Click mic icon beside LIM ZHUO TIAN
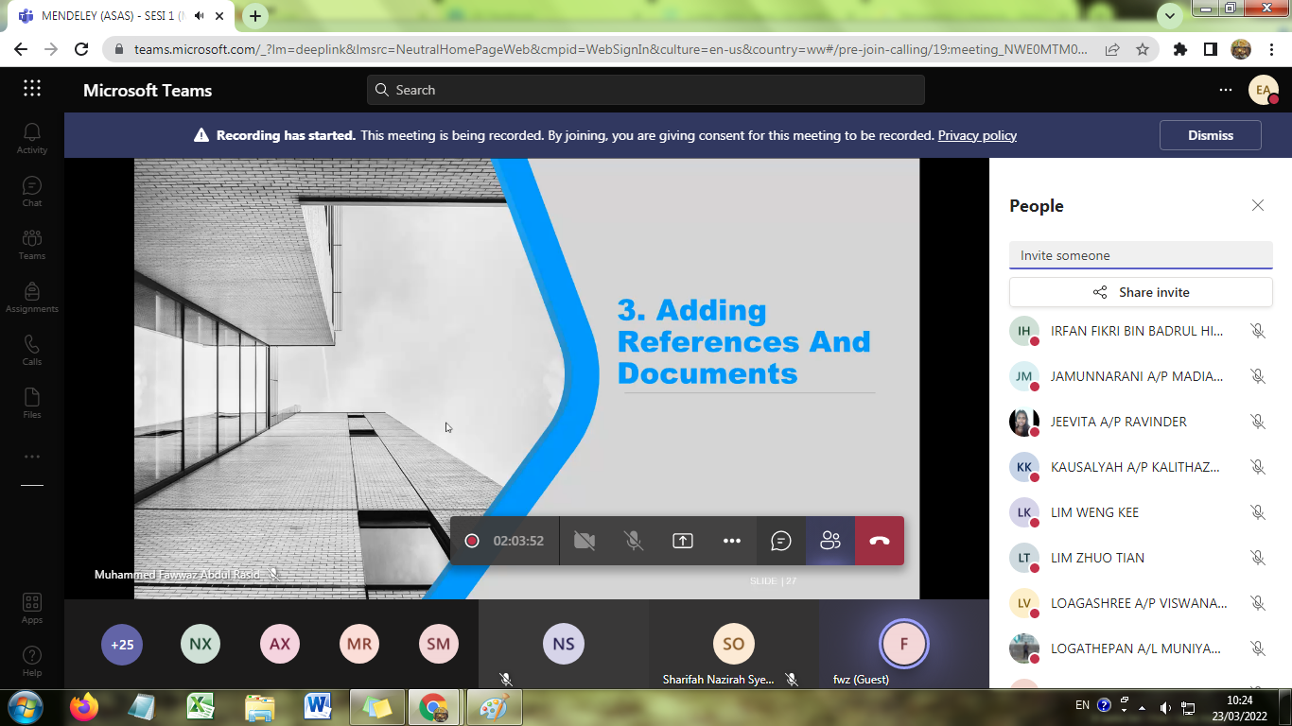 click(x=1258, y=558)
